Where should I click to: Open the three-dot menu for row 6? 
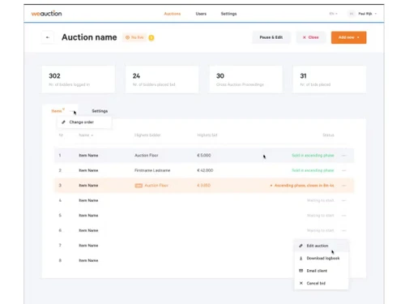tap(343, 230)
